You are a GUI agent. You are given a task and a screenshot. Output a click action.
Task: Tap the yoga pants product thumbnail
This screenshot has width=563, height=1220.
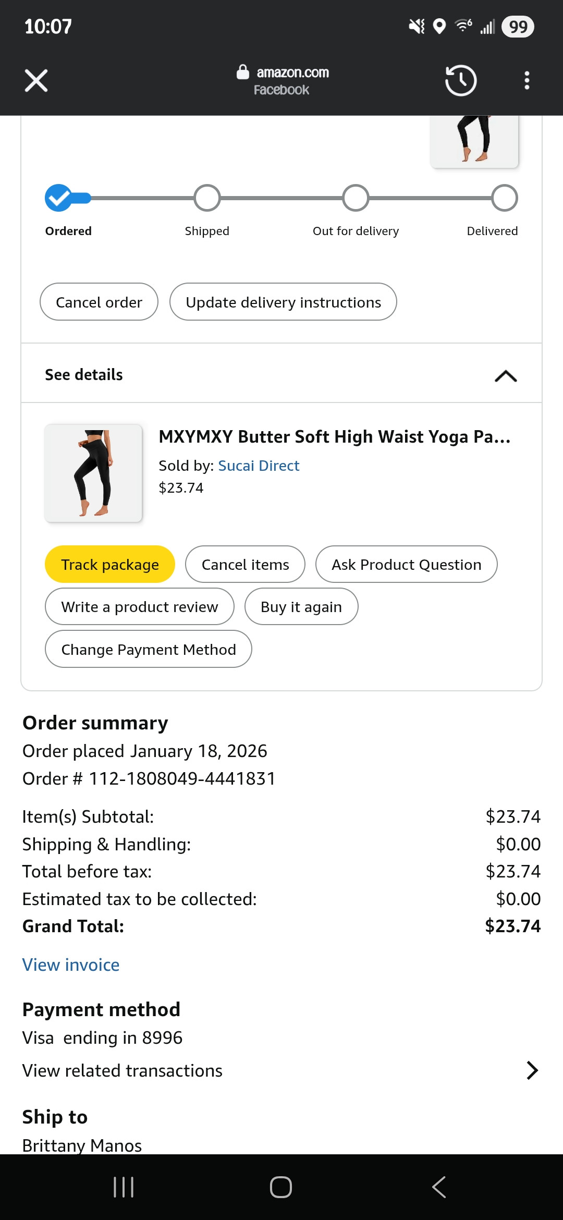pyautogui.click(x=93, y=473)
